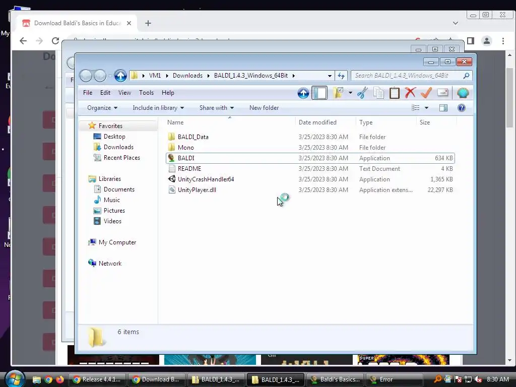This screenshot has height=387, width=516.
Task: Click the Windows Start orb
Action: (15, 379)
